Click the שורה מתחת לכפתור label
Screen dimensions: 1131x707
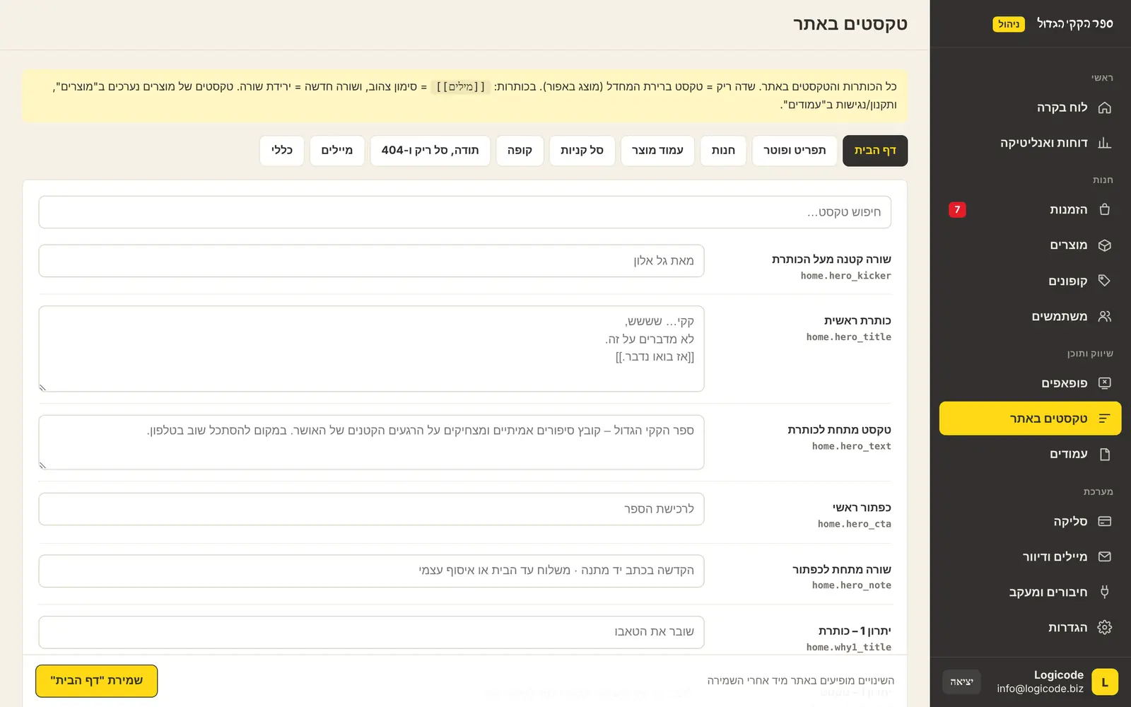pyautogui.click(x=841, y=569)
